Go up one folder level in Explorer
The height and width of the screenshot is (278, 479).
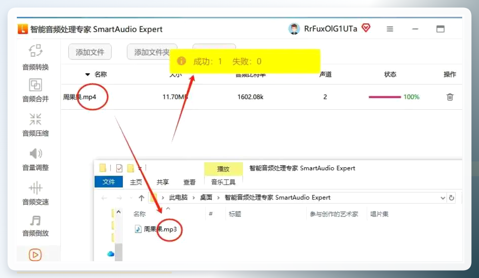point(141,198)
